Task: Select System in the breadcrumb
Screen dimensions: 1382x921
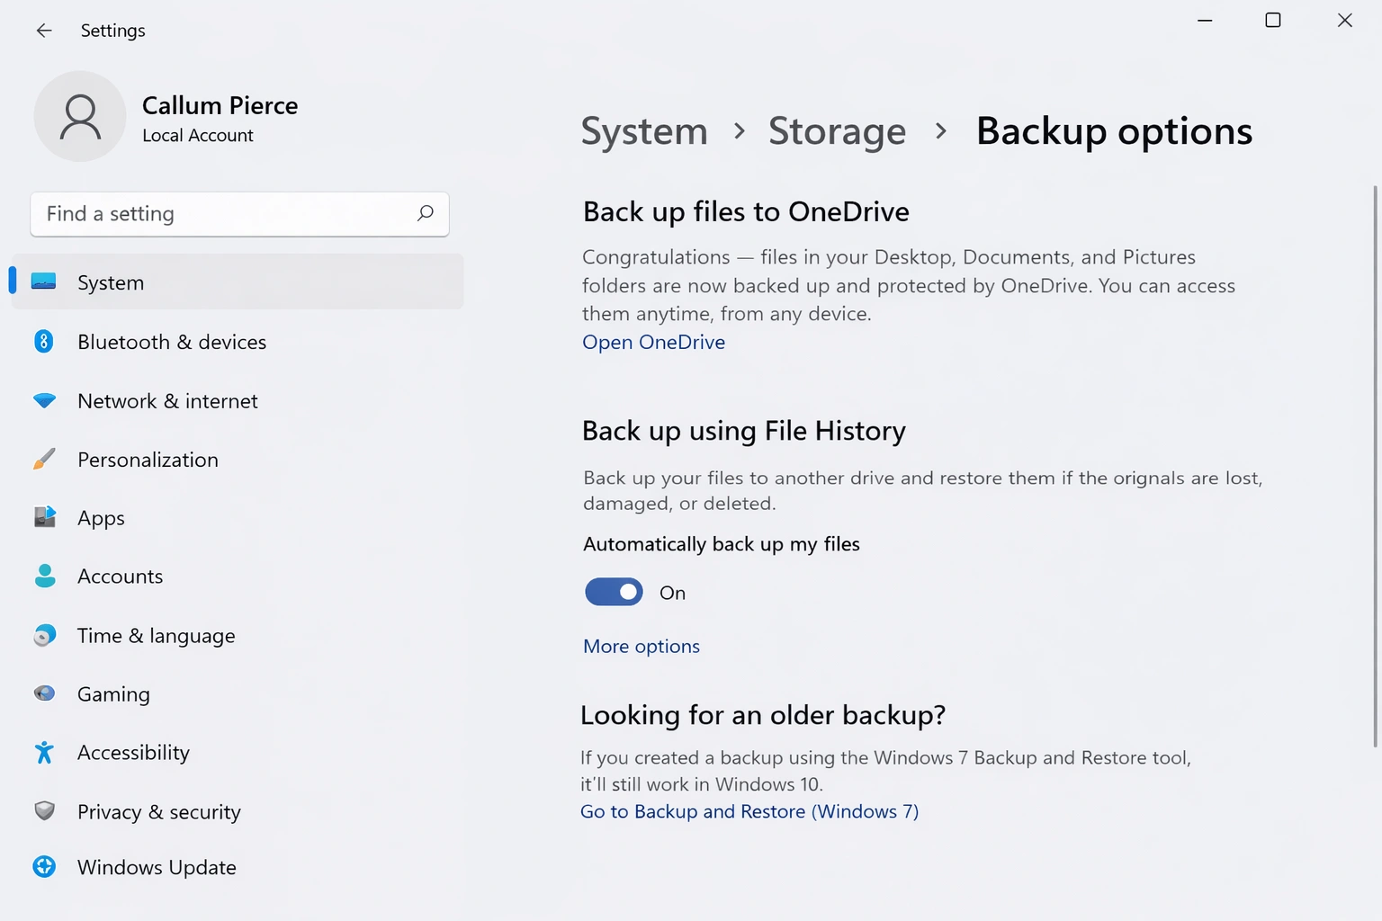Action: tap(643, 131)
